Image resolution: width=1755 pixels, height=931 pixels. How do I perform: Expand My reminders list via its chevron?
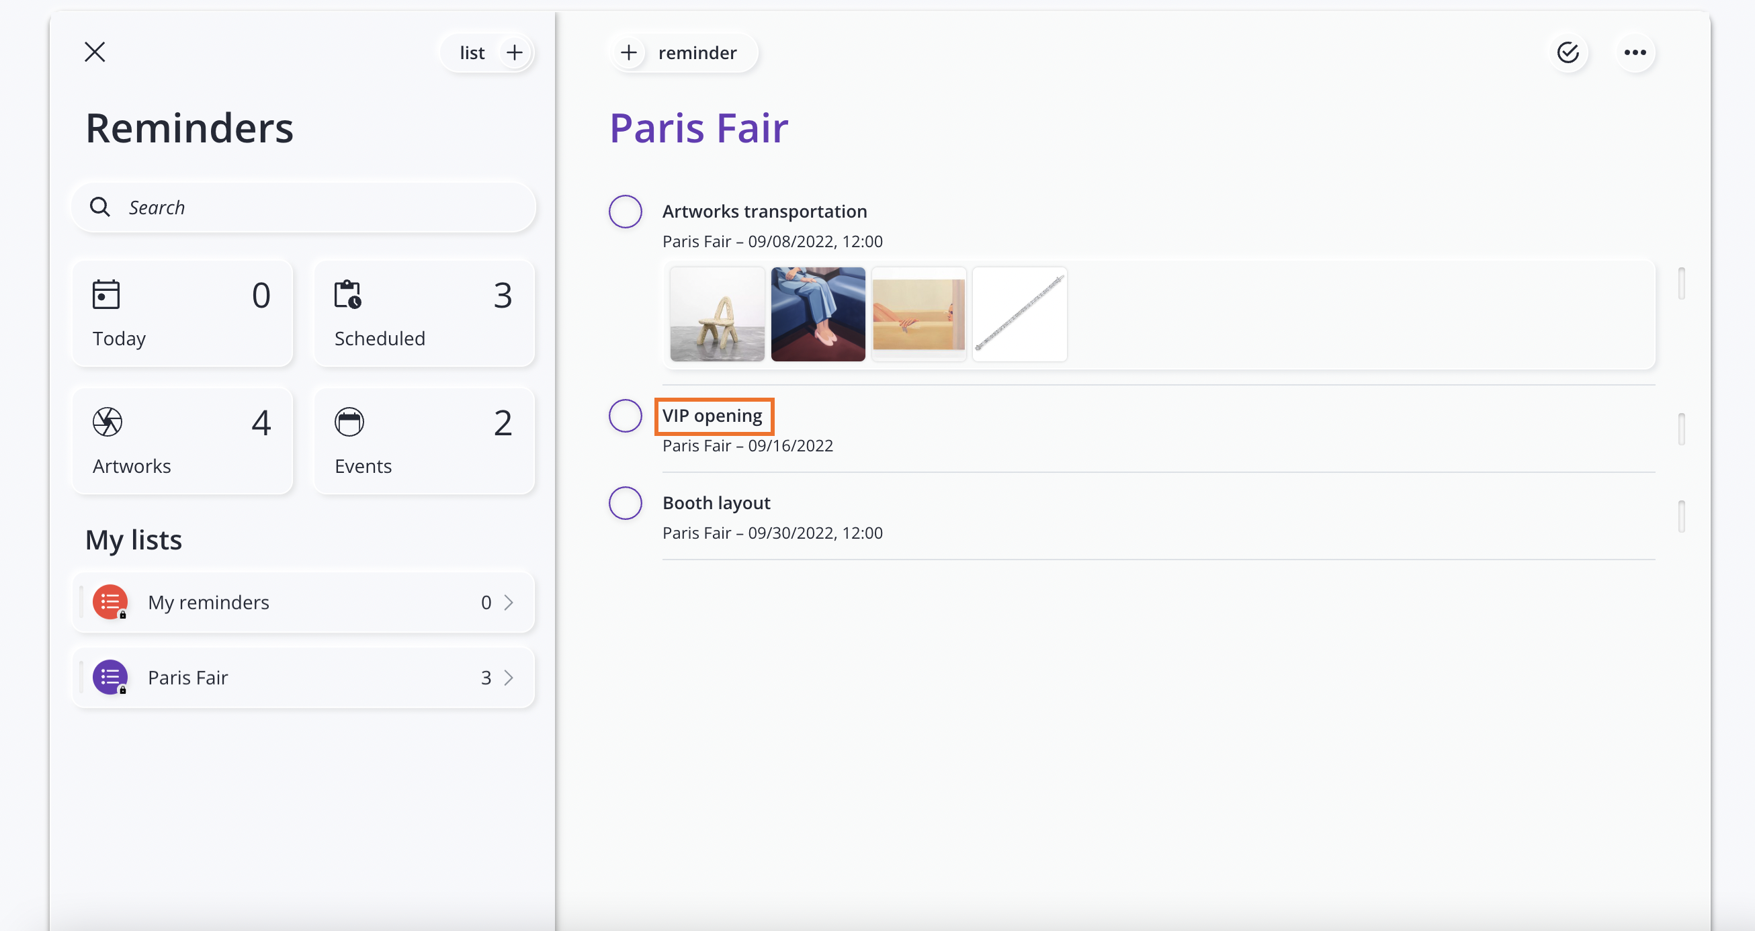coord(509,602)
